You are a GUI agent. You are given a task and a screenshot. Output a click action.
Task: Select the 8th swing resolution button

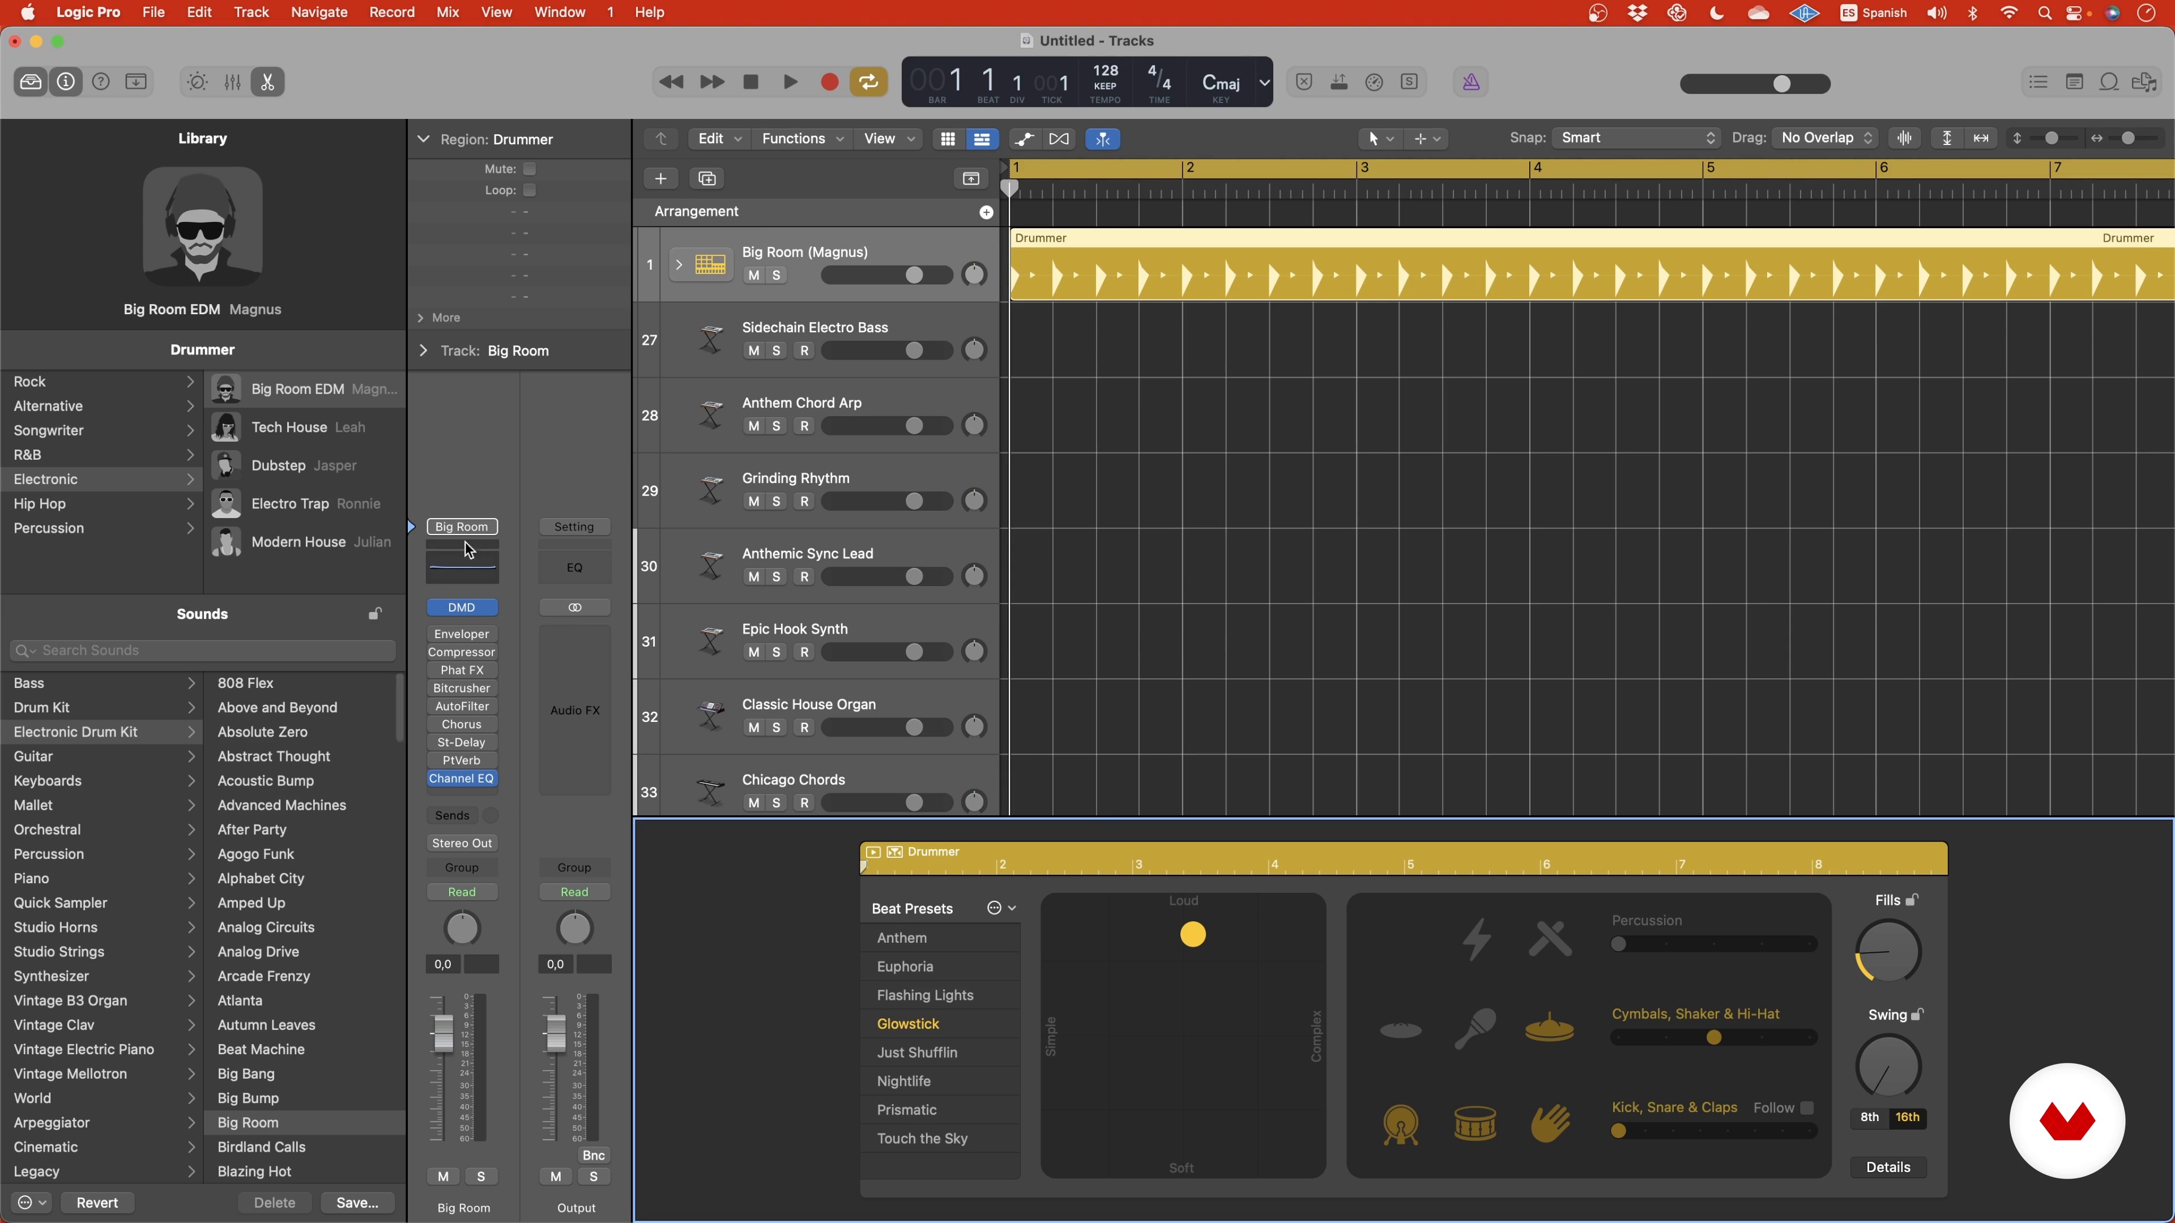[1869, 1117]
